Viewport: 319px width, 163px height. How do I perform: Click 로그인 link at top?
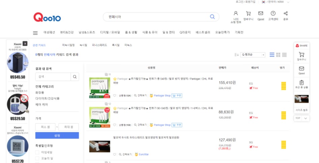(x=239, y=2)
